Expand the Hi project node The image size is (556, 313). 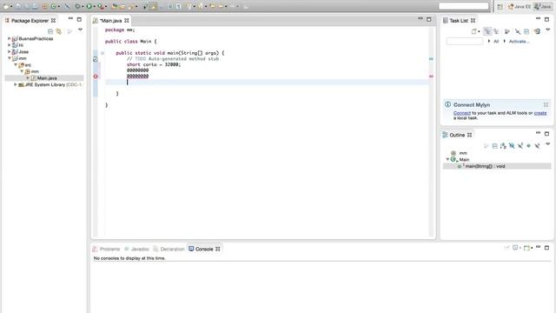9,45
